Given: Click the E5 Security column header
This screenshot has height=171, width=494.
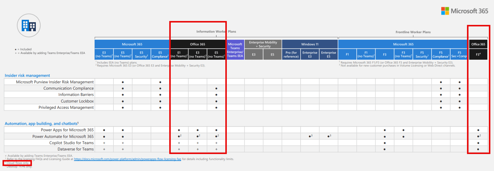Looking at the screenshot, I should click(141, 54).
